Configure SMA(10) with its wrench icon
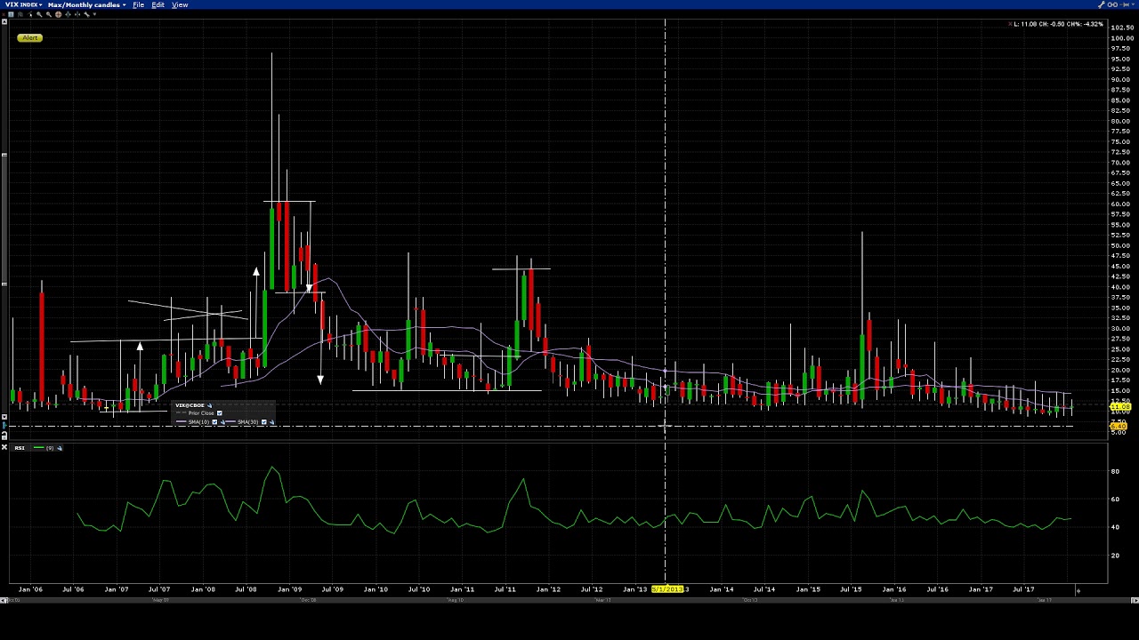Viewport: 1139px width, 640px height. click(x=222, y=422)
